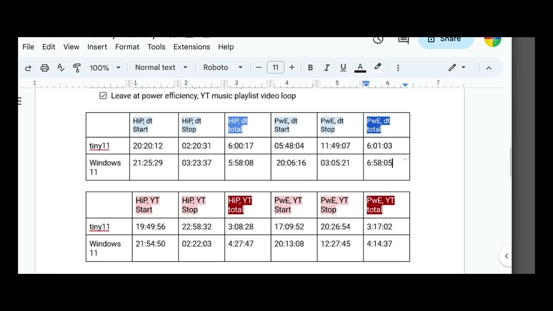Viewport: 553px width, 311px height.
Task: Open the Edit menu
Action: click(48, 47)
